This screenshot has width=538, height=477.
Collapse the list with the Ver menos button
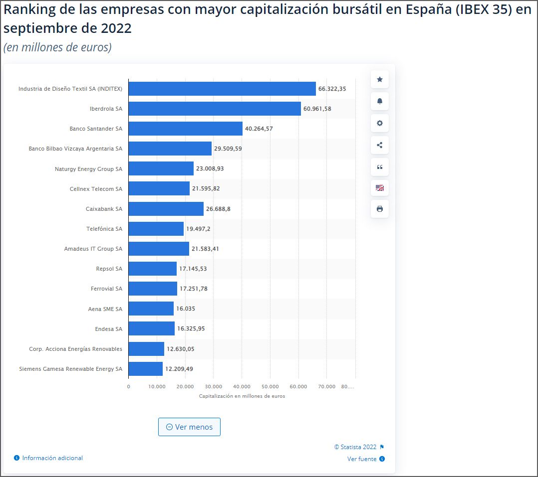189,427
